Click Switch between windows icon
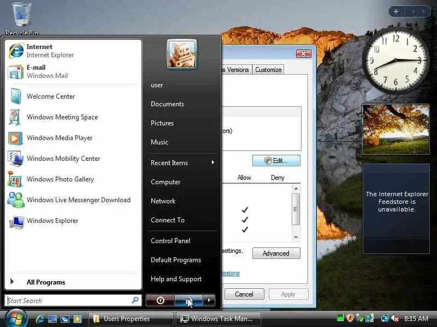Viewport: 437px width, 327px height. [65, 319]
